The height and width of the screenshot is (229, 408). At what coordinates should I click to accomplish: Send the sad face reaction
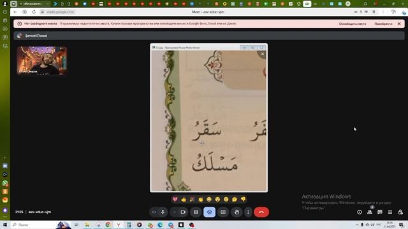226,199
